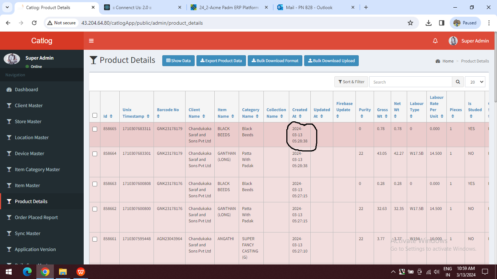Sort table by Id column arrows
Screen dimensions: 497x279
(x=111, y=116)
